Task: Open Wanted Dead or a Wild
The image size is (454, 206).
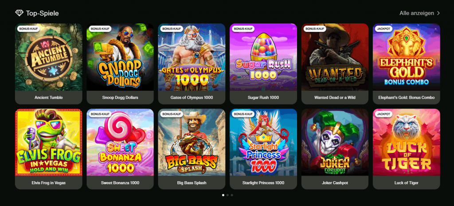Action: pos(335,64)
